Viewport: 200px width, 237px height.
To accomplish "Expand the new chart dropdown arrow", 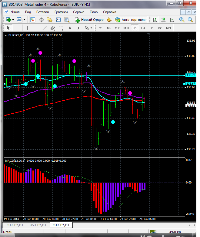I will (x=13, y=20).
